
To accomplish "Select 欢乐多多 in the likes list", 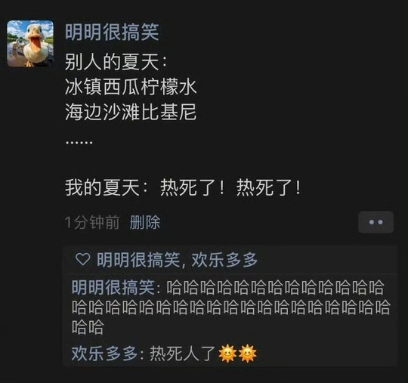I will click(x=224, y=260).
